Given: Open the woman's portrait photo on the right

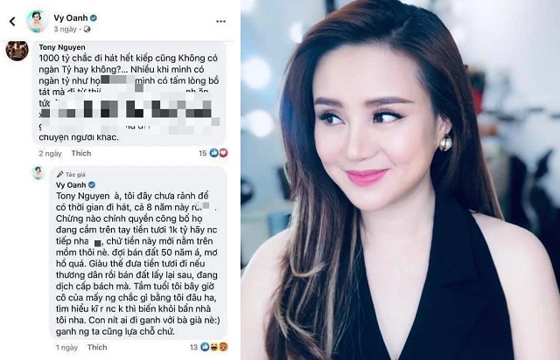Looking at the screenshot, I should click(401, 180).
